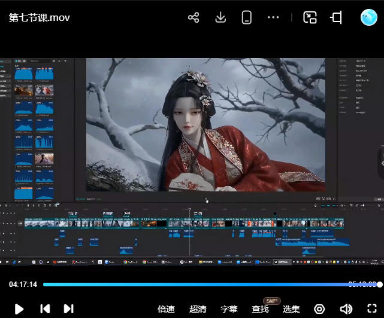Enable picture-in-picture mini window mode
The width and height of the screenshot is (384, 318).
[310, 17]
